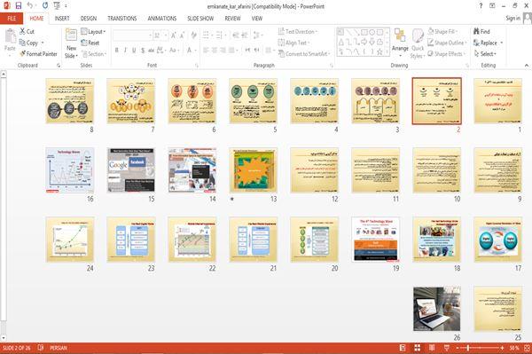Open Clipboard pane dialog launcher
The width and height of the screenshot is (532, 354).
pyautogui.click(x=59, y=65)
